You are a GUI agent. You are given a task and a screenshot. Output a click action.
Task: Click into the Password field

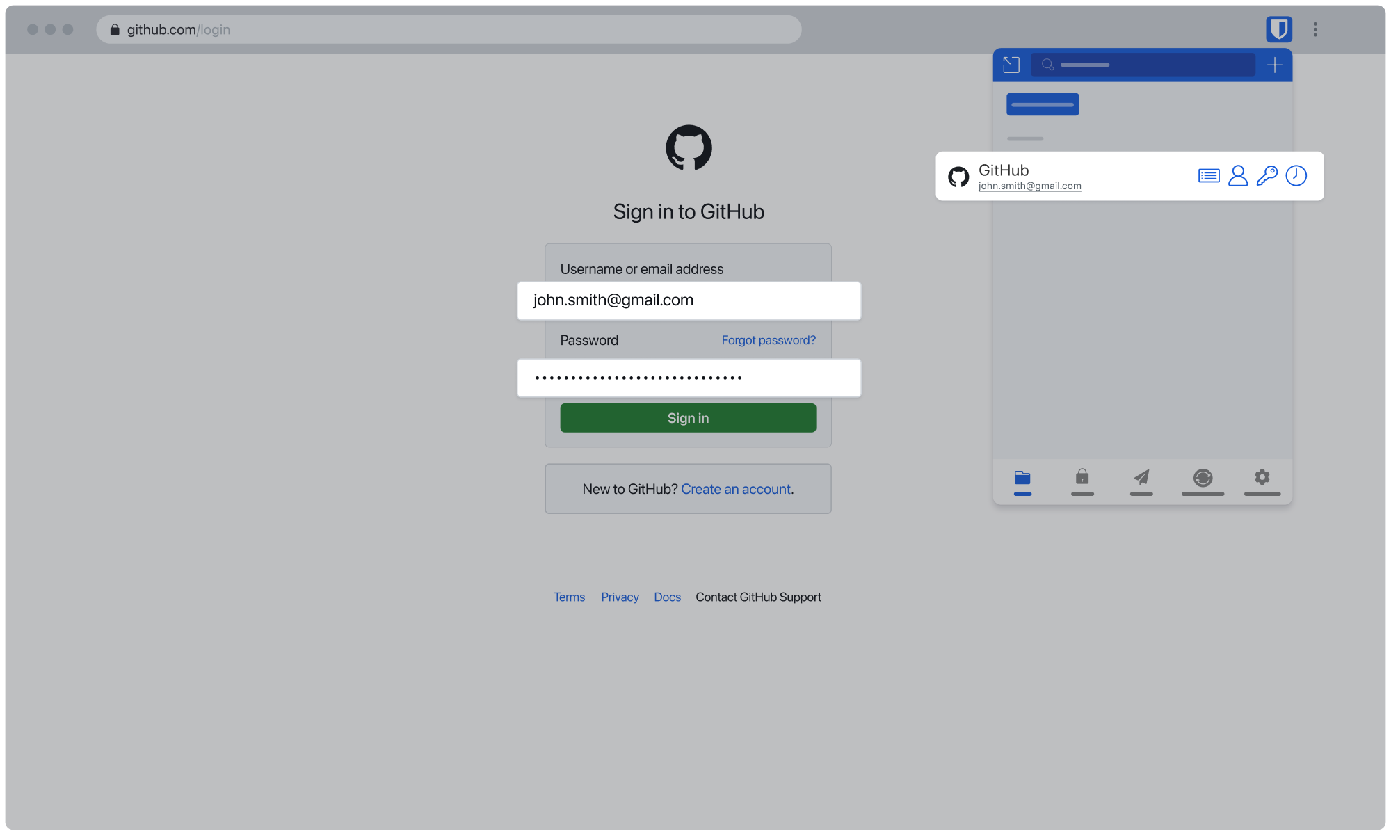pyautogui.click(x=689, y=378)
